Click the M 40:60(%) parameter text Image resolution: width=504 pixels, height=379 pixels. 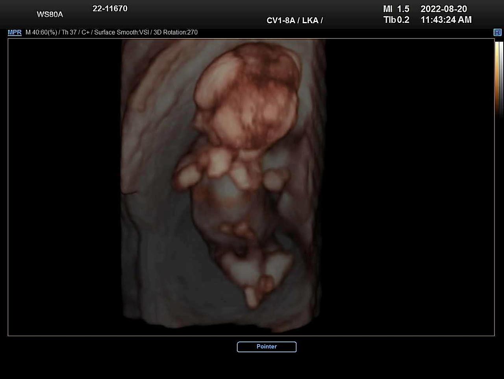(41, 32)
